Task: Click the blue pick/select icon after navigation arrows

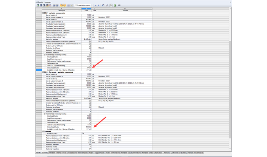Action: [x=103, y=5]
